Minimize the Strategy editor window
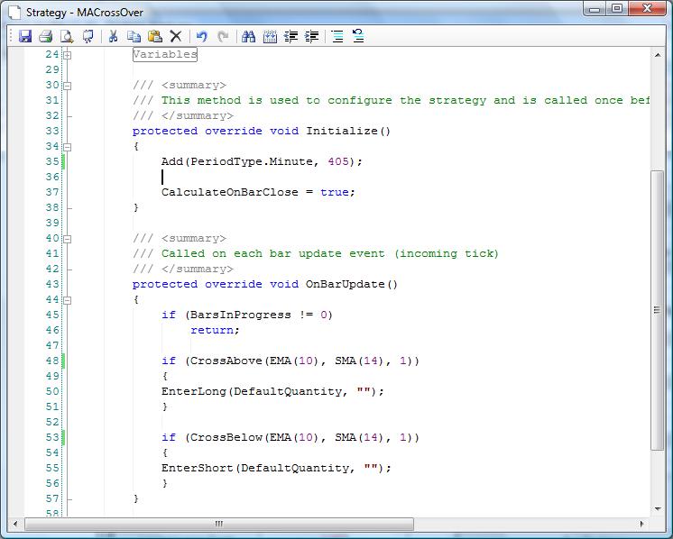Image resolution: width=673 pixels, height=539 pixels. (595, 9)
